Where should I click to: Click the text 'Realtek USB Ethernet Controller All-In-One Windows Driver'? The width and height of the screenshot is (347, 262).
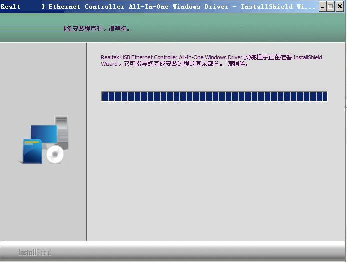pyautogui.click(x=171, y=57)
